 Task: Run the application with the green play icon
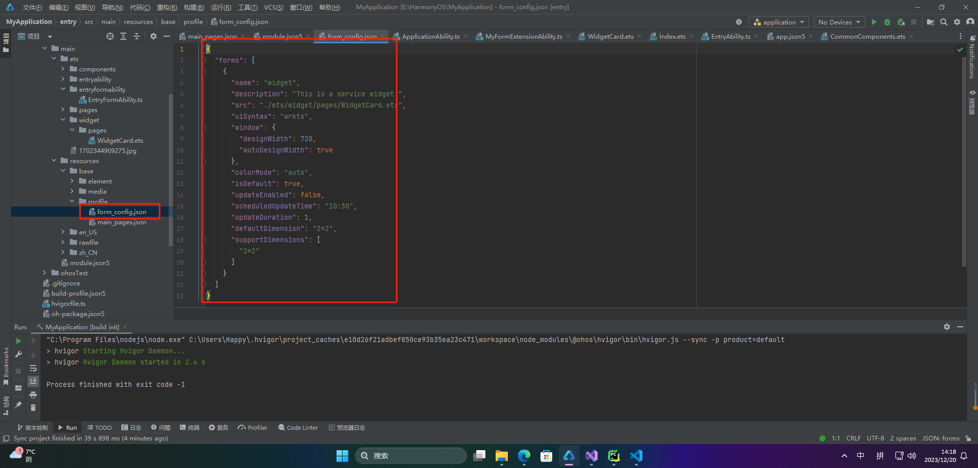tap(874, 22)
